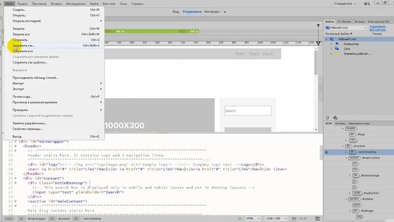Switch to the CC Libraries panel tab
Viewport: 394px width, 222px height.
344,22
